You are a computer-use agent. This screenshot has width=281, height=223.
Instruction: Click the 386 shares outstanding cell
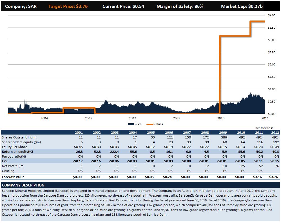point(224,137)
